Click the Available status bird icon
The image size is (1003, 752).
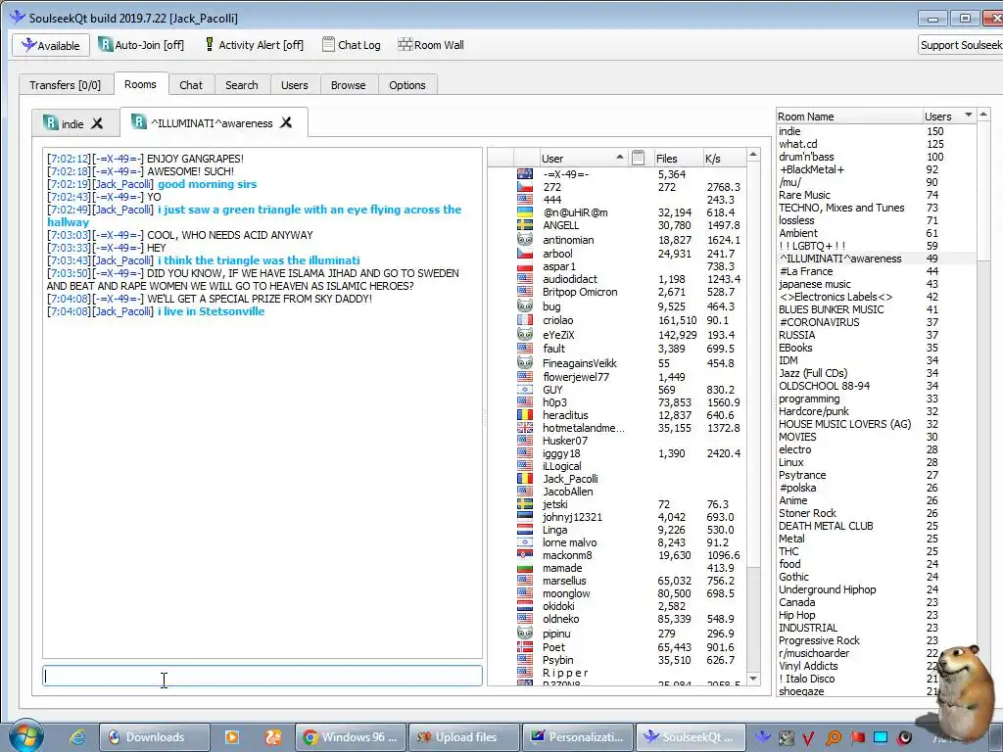point(28,45)
